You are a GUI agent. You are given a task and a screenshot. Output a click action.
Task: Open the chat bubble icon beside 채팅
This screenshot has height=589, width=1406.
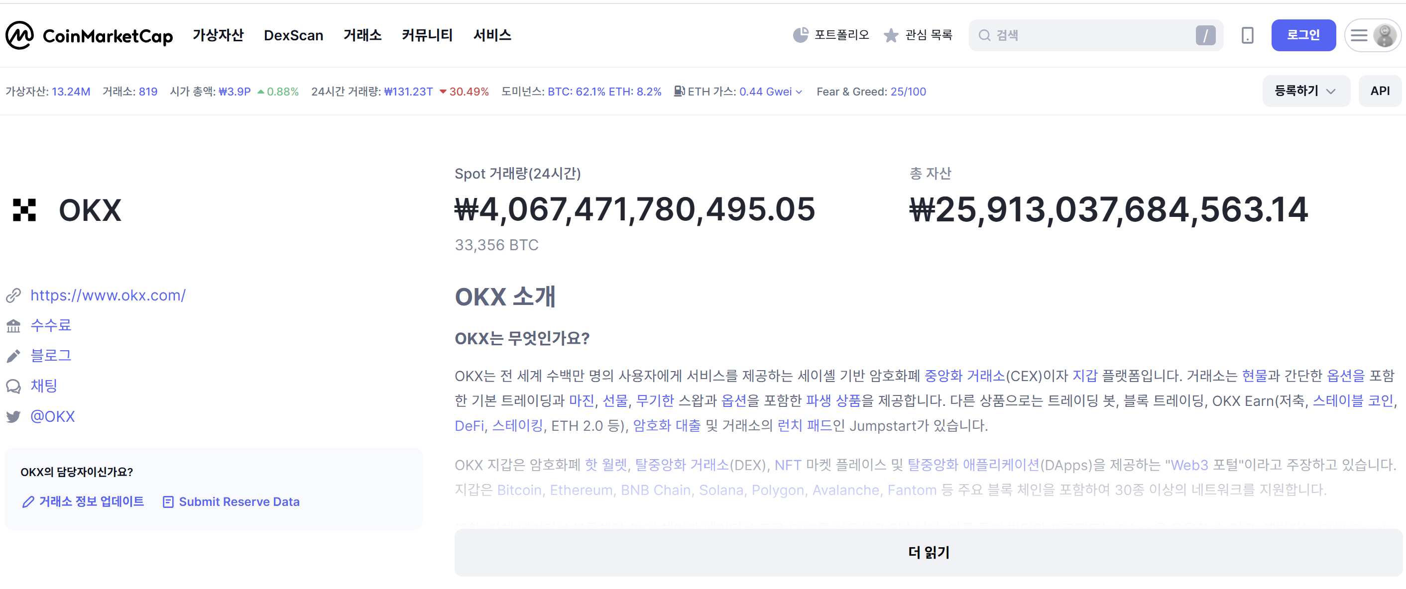point(13,386)
